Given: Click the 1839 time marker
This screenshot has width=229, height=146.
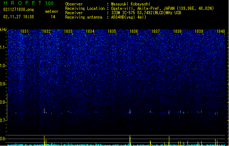Looking at the screenshot, I should click(x=199, y=31).
